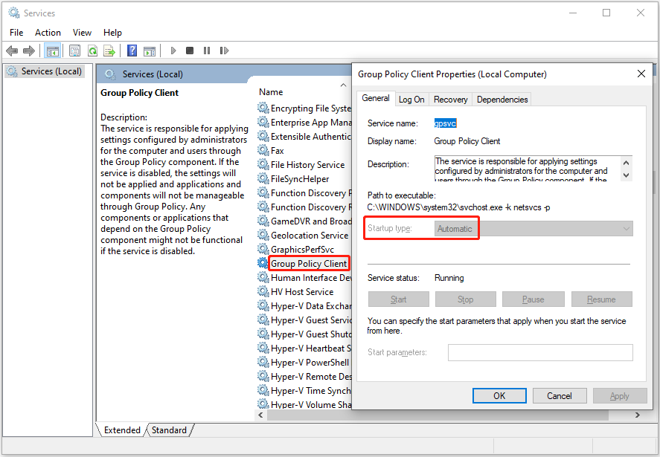Click gear icon of File History Service
Screen dimensions: 660x457
[263, 164]
